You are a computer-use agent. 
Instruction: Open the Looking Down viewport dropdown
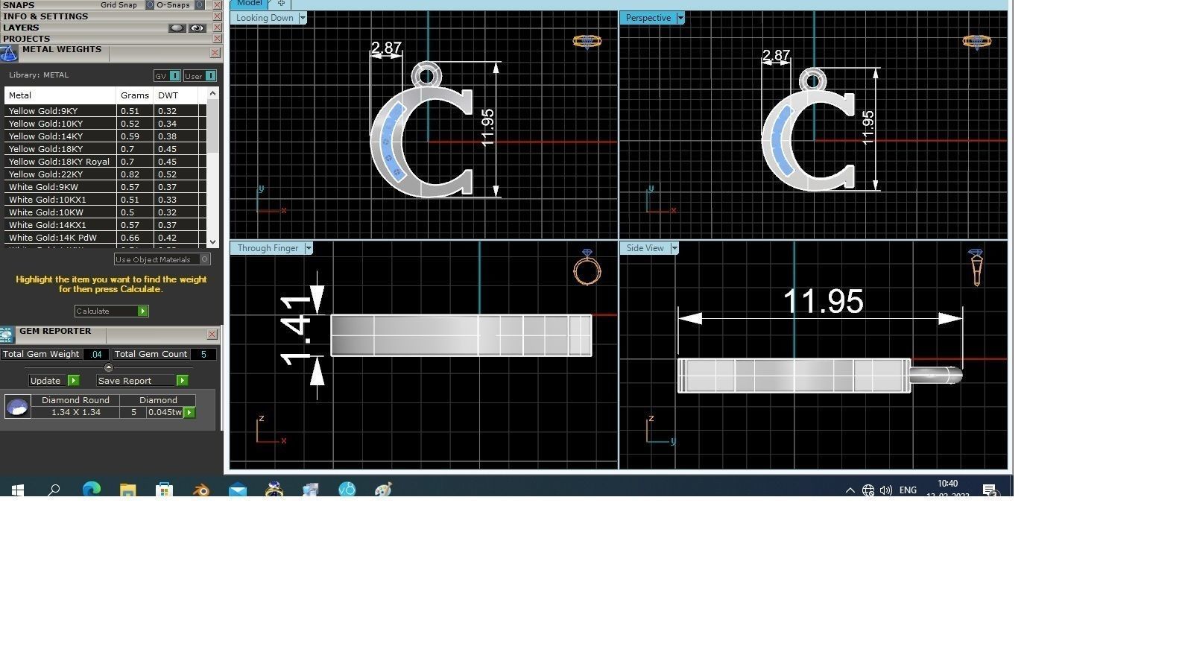pos(303,18)
